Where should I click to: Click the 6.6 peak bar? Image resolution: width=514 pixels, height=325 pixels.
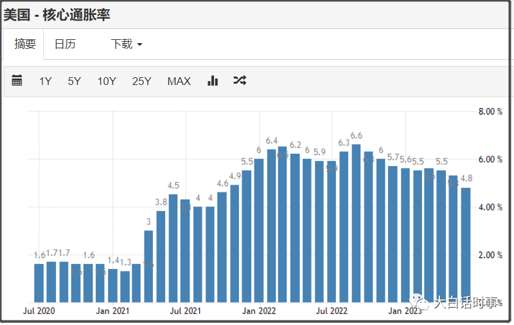[356, 223]
